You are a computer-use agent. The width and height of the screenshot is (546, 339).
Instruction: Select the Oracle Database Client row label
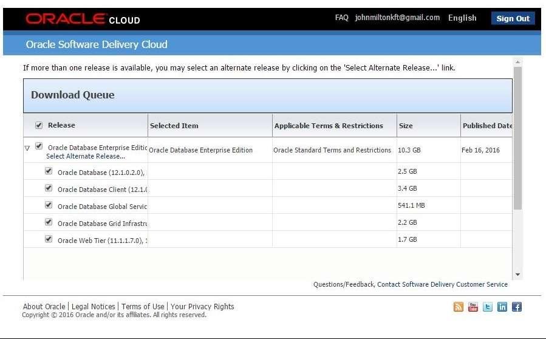(x=103, y=190)
